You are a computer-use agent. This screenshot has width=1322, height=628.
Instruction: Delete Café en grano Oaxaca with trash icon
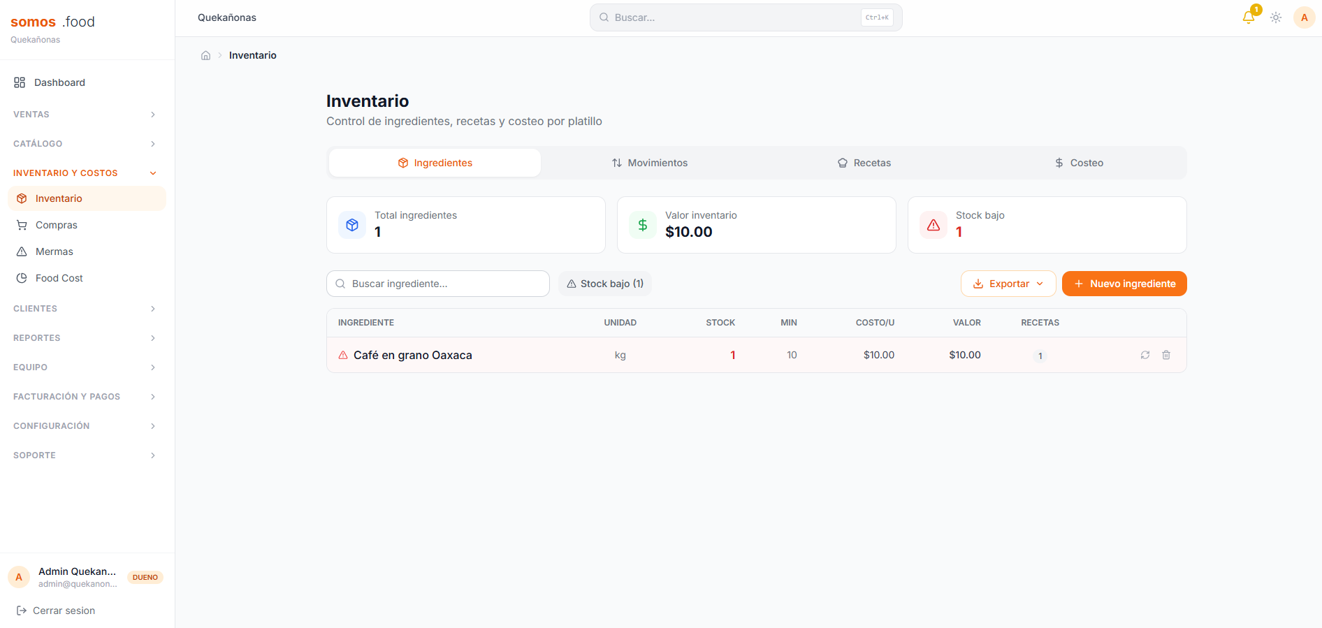click(x=1166, y=355)
